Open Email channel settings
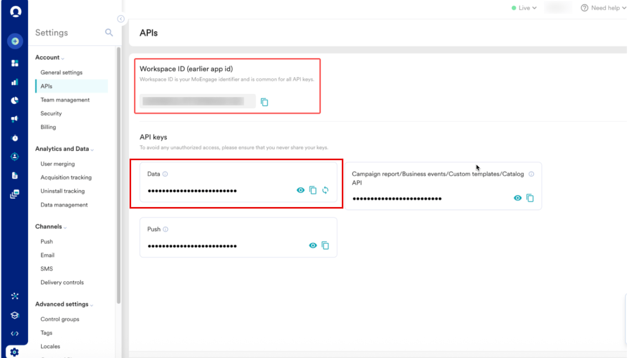The image size is (629, 358). (x=47, y=255)
